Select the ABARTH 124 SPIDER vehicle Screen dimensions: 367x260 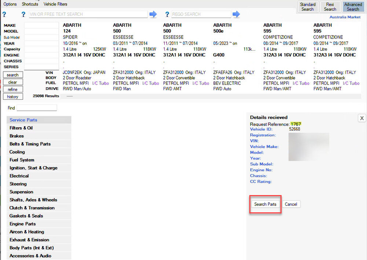tap(86, 57)
